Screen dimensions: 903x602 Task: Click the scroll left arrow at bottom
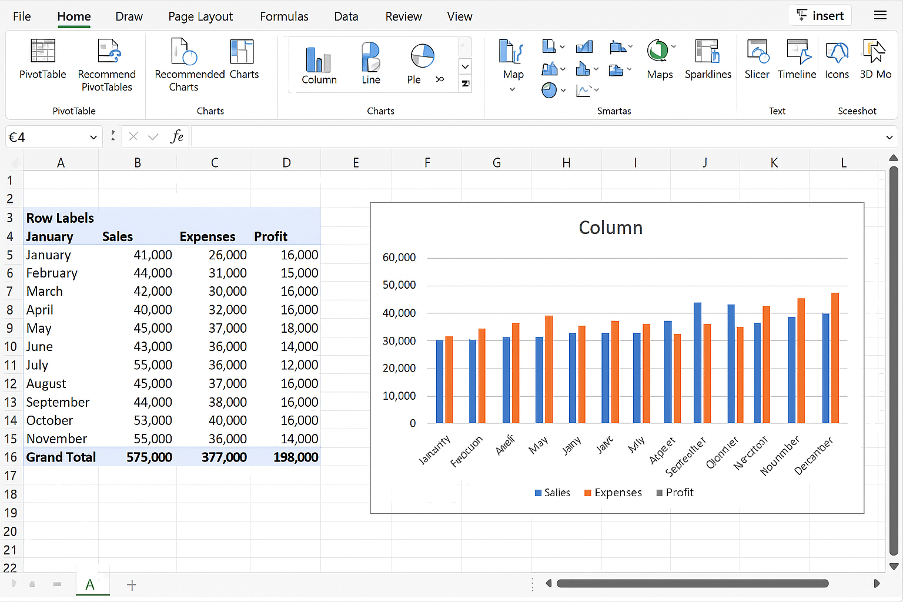[549, 583]
